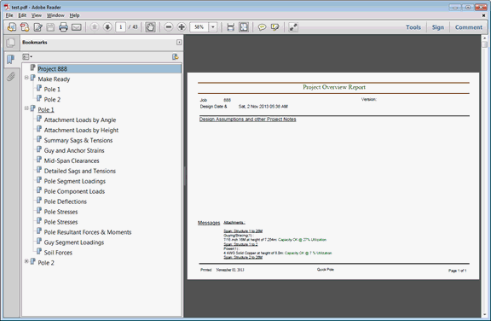
Task: Open Guy and Anchor Strains bookmark
Action: (x=74, y=151)
